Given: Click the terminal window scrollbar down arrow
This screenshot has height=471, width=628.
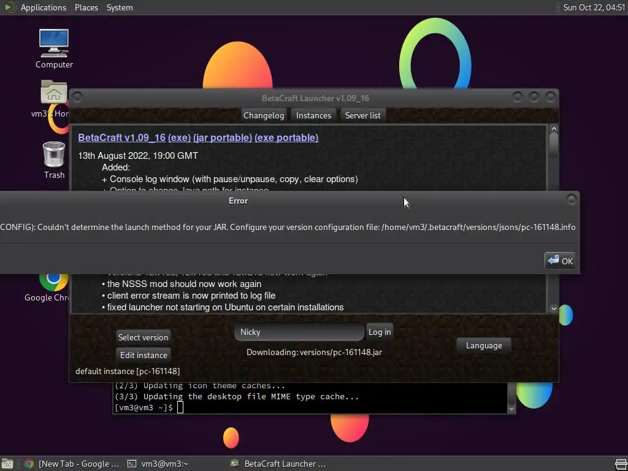Looking at the screenshot, I should tap(511, 409).
